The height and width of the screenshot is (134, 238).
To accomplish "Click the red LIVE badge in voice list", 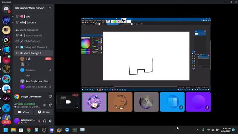I will tap(48, 59).
